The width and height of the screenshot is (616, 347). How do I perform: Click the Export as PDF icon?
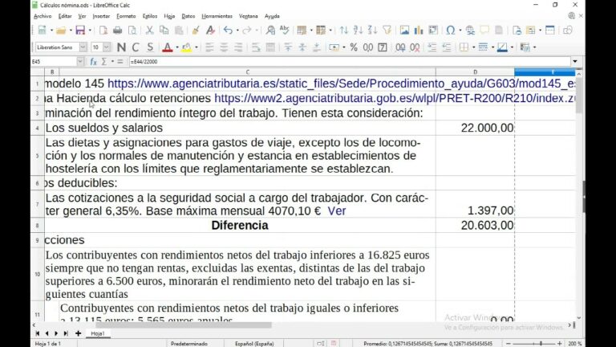103,31
